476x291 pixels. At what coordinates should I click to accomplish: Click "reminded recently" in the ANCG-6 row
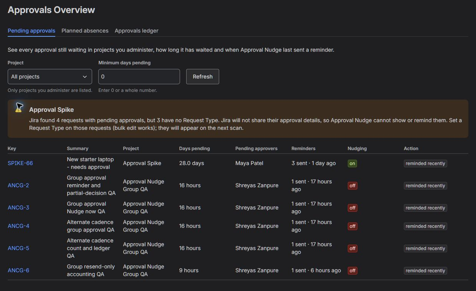pyautogui.click(x=425, y=271)
